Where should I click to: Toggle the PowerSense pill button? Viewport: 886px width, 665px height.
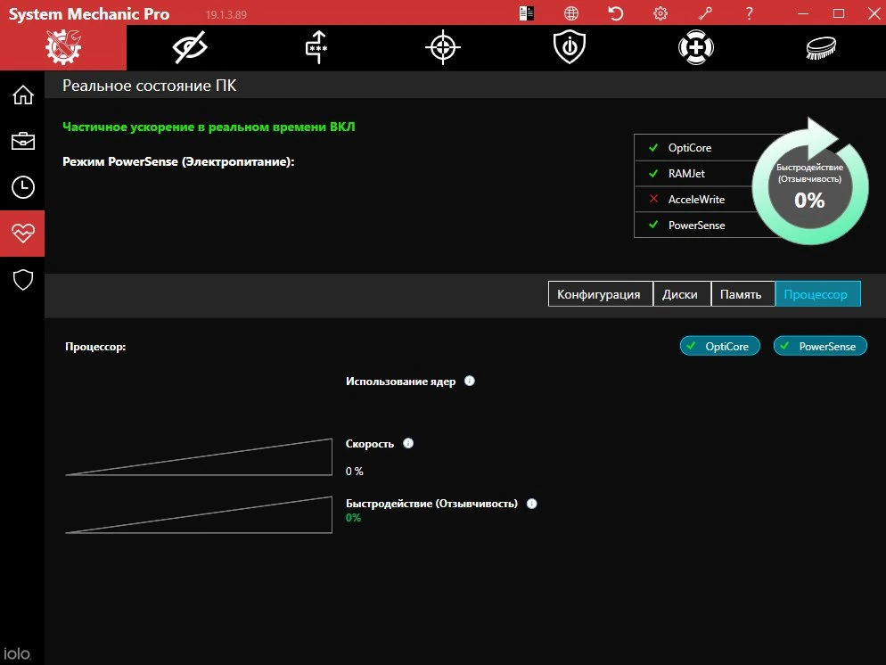point(820,347)
